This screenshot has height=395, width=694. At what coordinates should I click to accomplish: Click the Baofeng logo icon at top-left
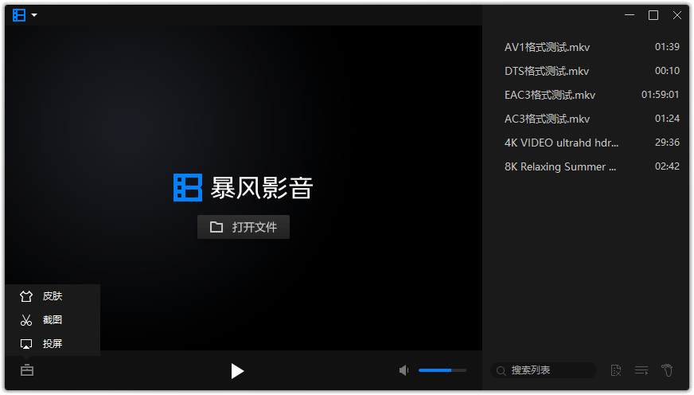point(19,15)
